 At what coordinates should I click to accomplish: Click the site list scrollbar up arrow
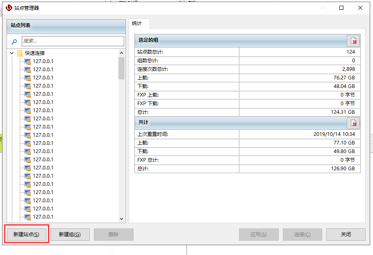tap(121, 53)
